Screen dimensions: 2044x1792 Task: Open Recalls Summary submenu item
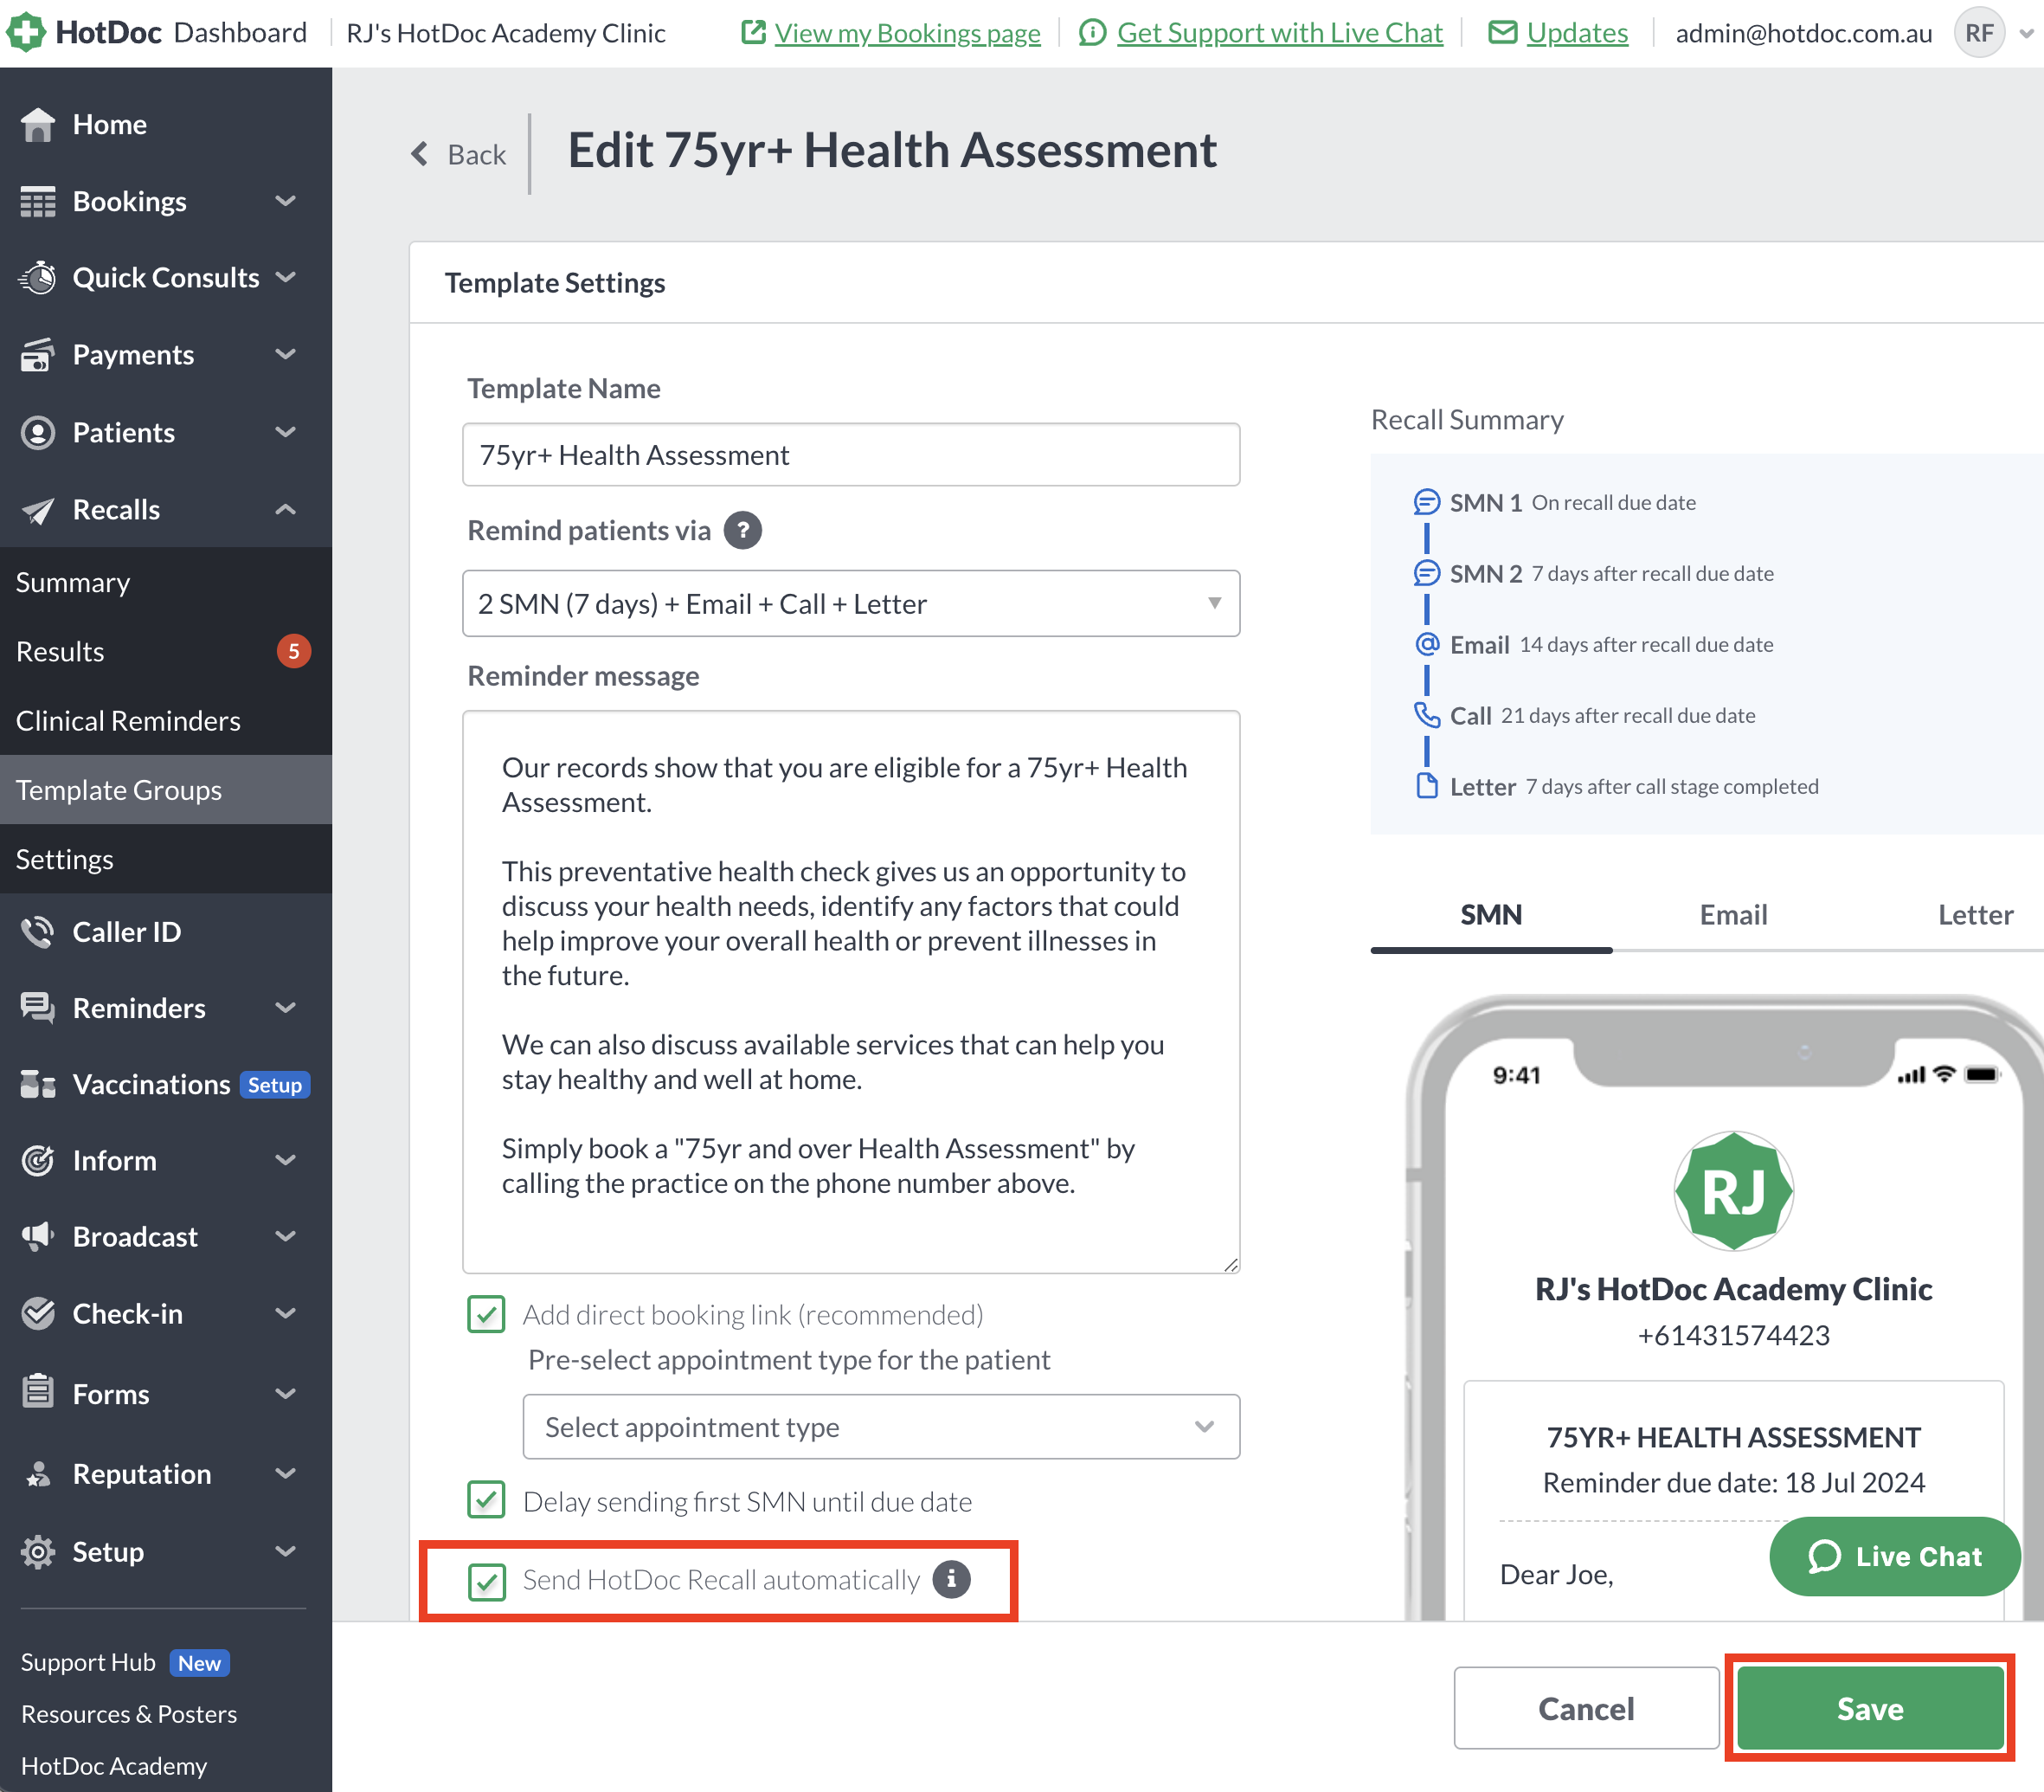click(166, 582)
